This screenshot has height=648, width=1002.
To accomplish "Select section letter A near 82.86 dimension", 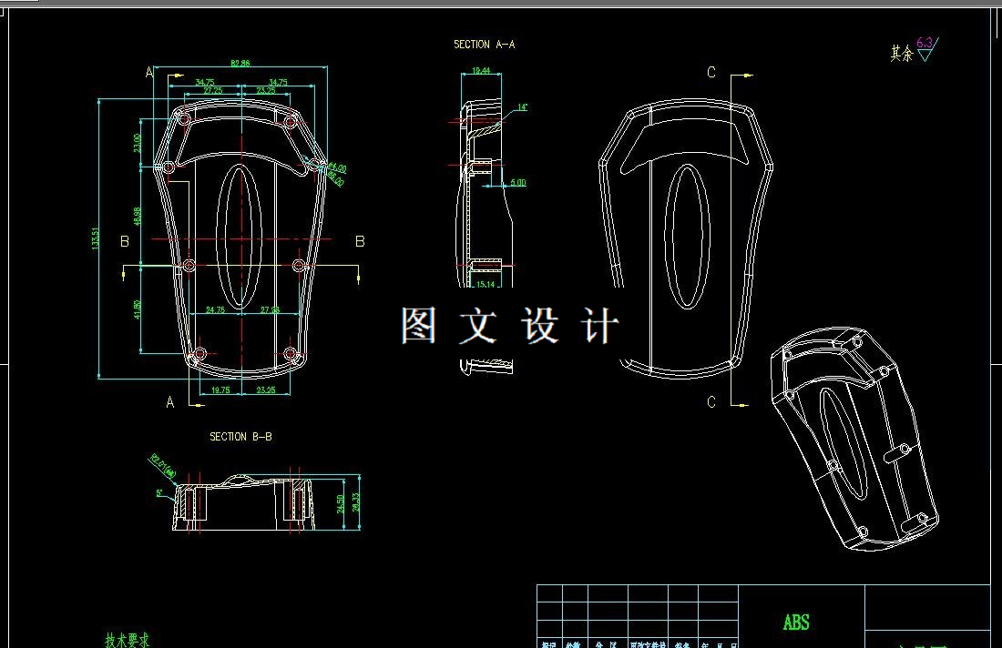I will click(x=149, y=72).
